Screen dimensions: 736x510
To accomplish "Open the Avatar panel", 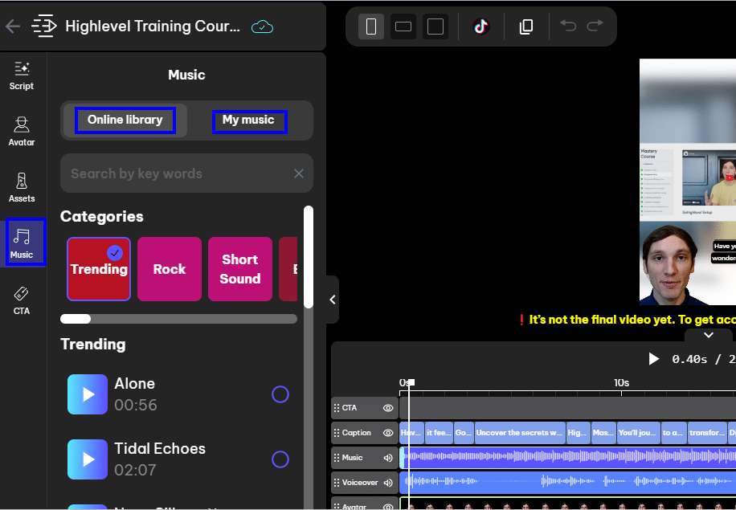I will pos(22,132).
